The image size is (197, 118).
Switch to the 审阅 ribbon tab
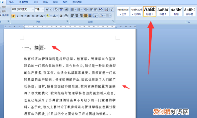coord(55,2)
